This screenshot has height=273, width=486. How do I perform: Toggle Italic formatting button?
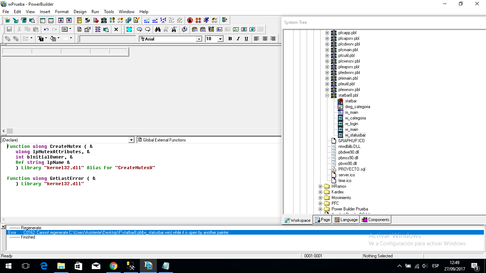[238, 39]
